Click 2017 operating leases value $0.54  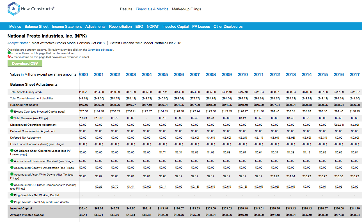pyautogui.click(x=355, y=153)
